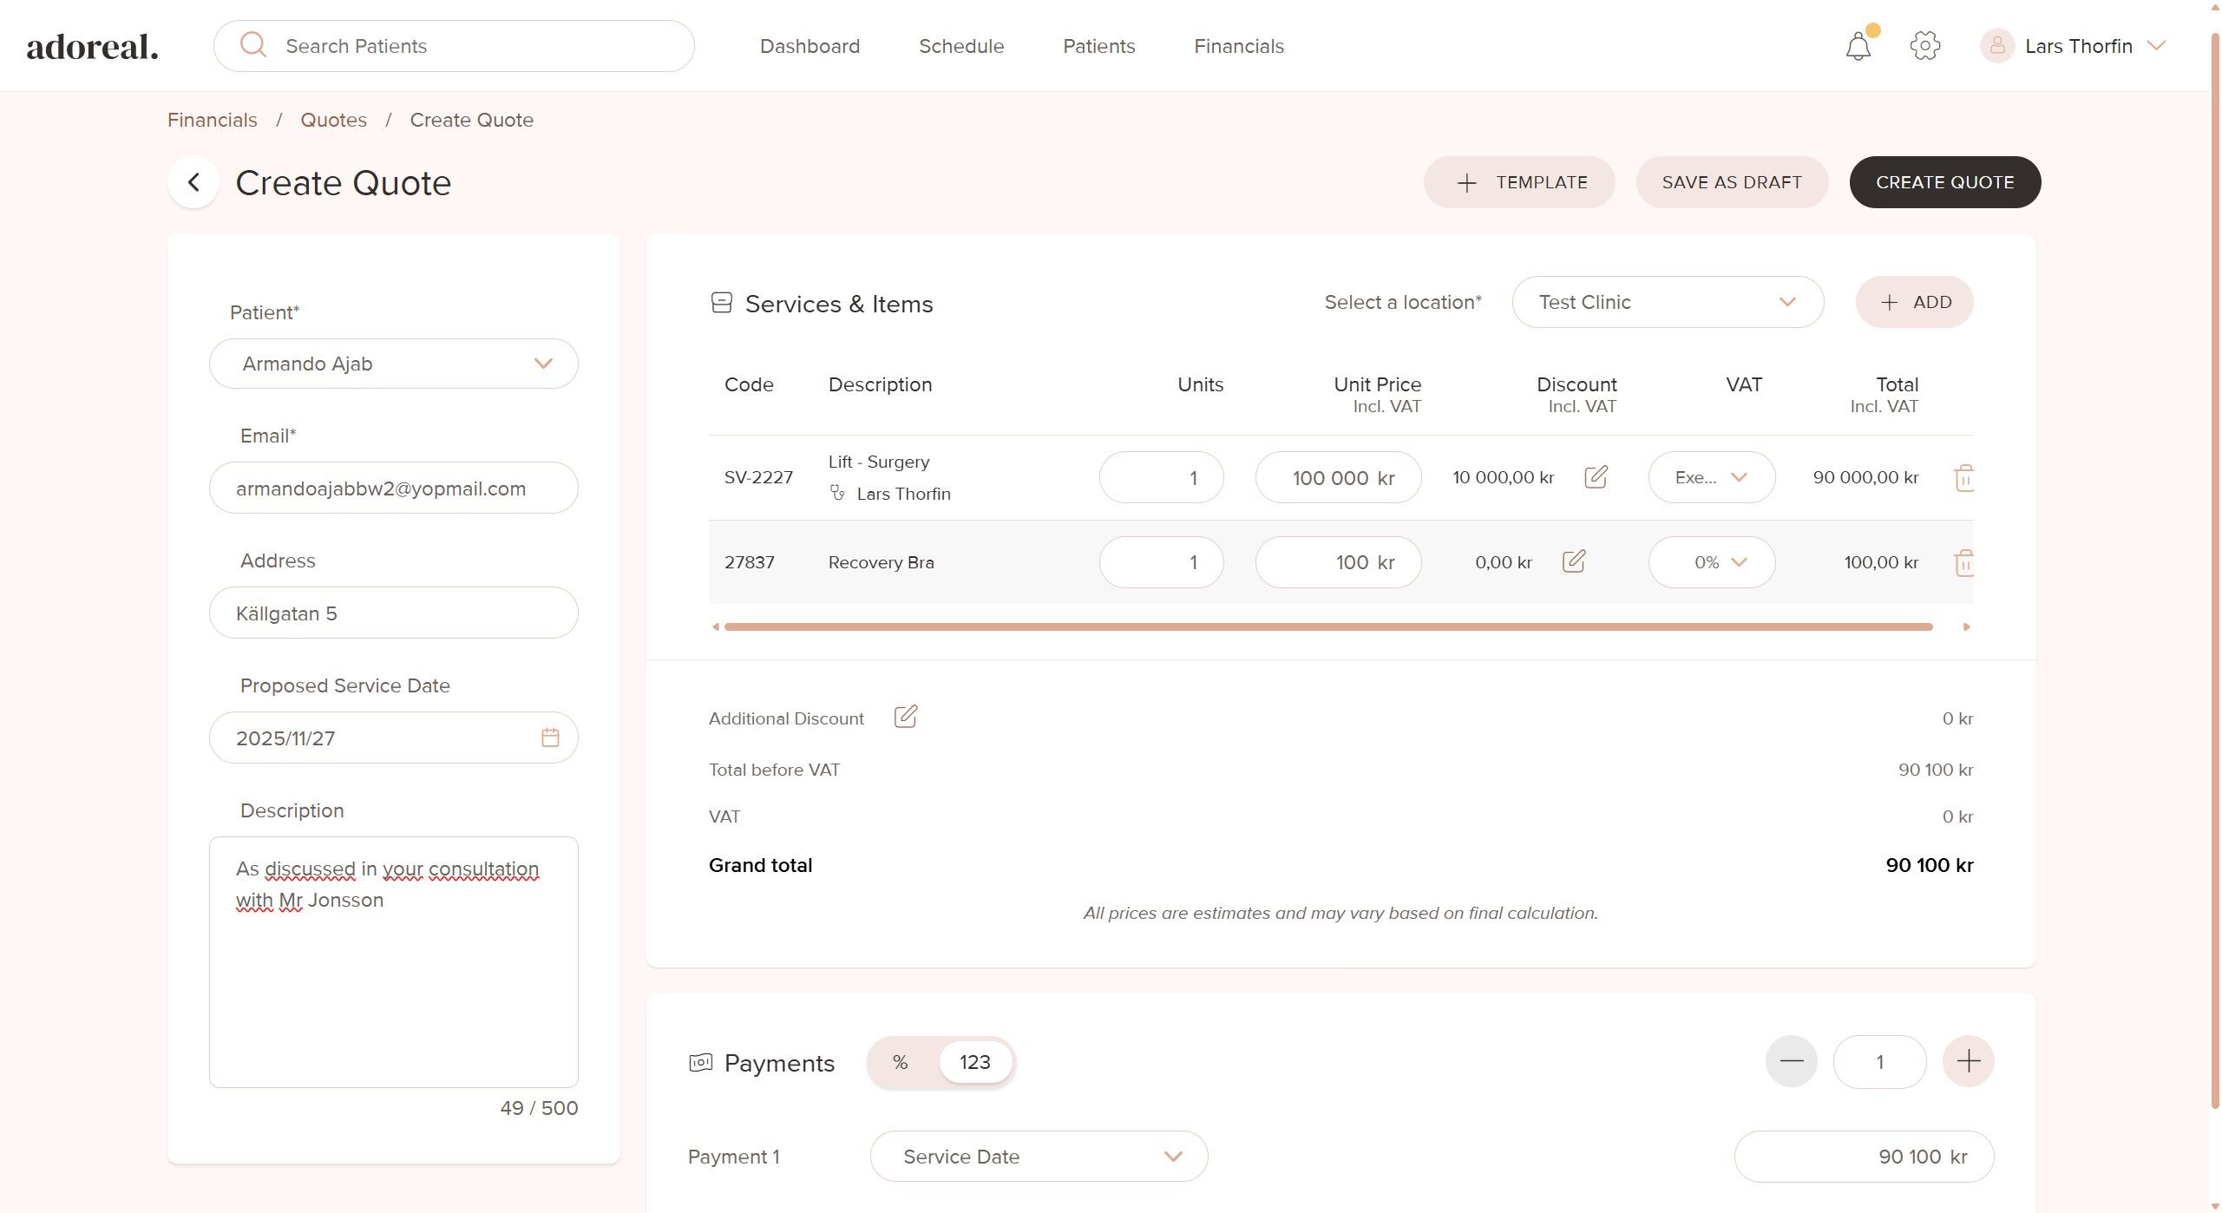Viewport: 2222px width, 1213px height.
Task: Switch payments to amount 123 mode
Action: pos(974,1062)
